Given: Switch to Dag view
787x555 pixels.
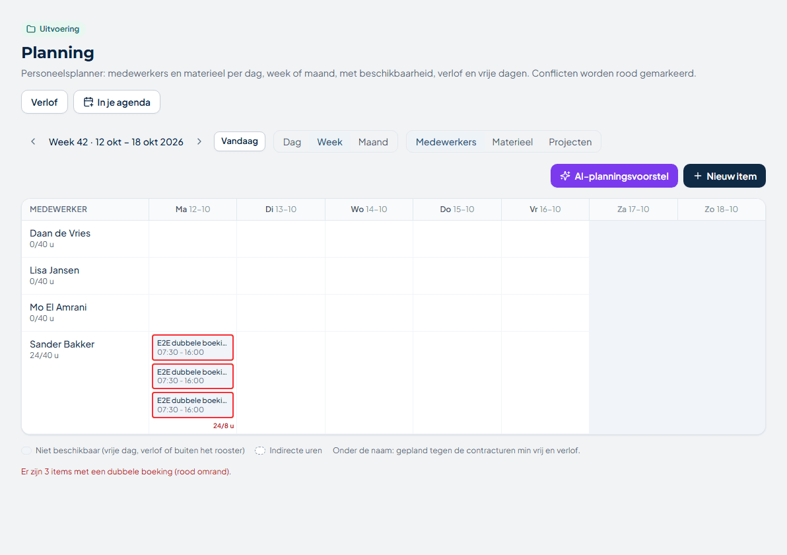Looking at the screenshot, I should tap(292, 142).
